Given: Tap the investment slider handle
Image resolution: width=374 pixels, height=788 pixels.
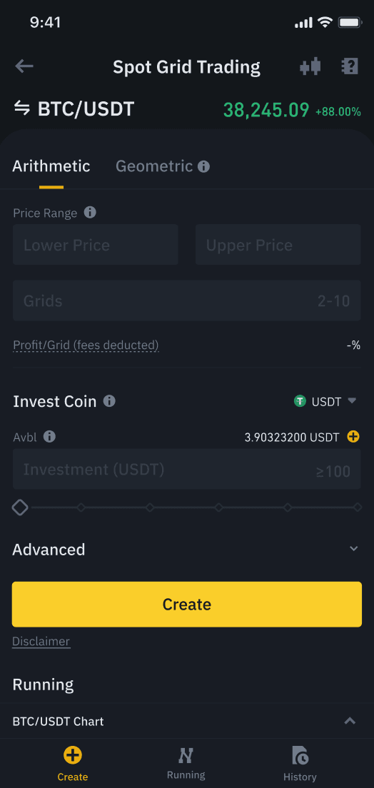Looking at the screenshot, I should [20, 507].
